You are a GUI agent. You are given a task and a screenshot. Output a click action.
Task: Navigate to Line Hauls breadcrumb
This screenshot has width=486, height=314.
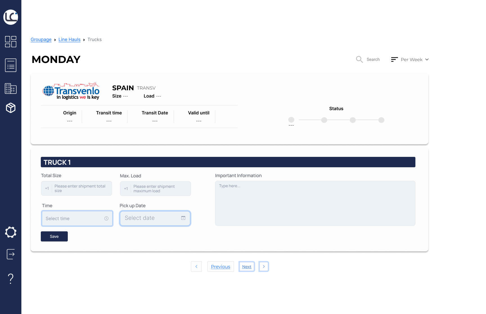click(69, 40)
